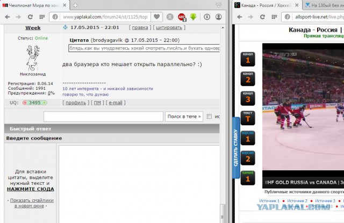Add yaplakal page to bookmarks with heart icon
This screenshot has height=223, width=344.
click(x=156, y=17)
